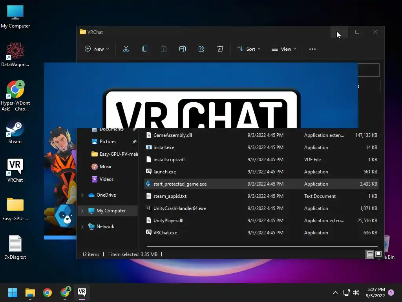The image size is (402, 302).
Task: Click the install.exe file icon
Action: 148,147
